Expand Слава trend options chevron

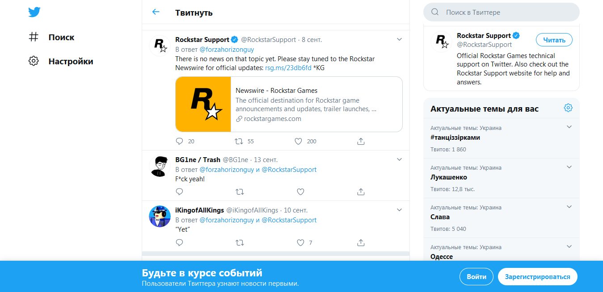[569, 207]
